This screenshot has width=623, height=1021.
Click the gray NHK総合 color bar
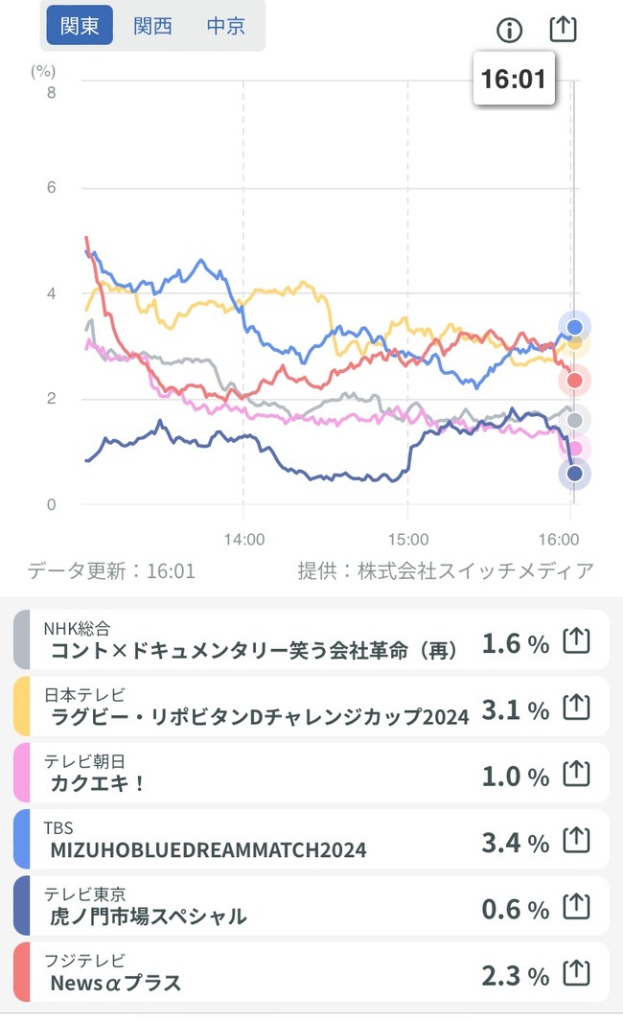[x=21, y=639]
